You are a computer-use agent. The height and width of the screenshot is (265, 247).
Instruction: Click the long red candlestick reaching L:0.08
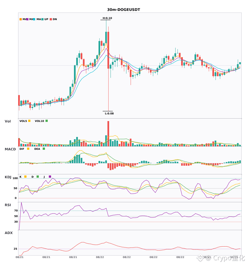click(108, 69)
